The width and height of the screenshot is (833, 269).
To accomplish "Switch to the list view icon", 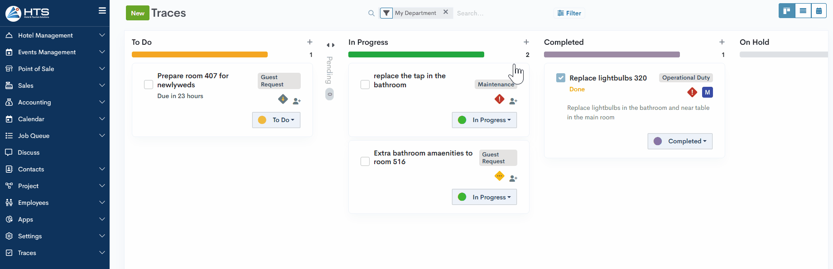I will click(x=803, y=11).
